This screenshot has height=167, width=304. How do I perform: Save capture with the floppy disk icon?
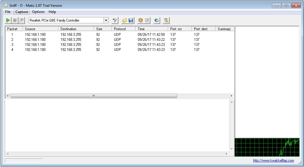pos(131,20)
